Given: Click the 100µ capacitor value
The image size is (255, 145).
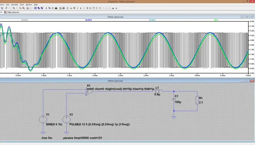Looking at the screenshot, I should point(178,102).
